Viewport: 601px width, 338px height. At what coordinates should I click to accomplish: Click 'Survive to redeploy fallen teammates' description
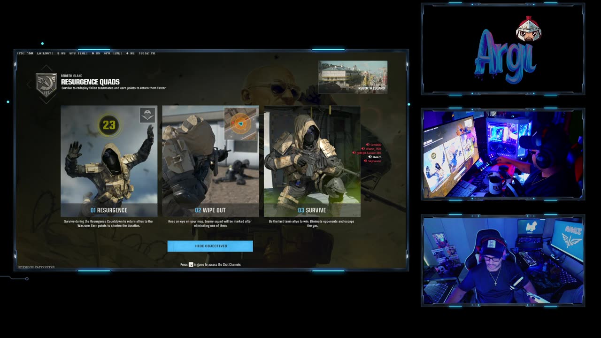click(x=114, y=88)
